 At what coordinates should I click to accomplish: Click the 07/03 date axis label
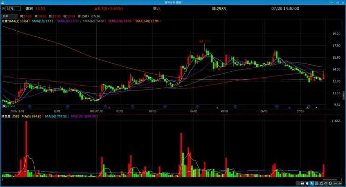click(x=300, y=111)
